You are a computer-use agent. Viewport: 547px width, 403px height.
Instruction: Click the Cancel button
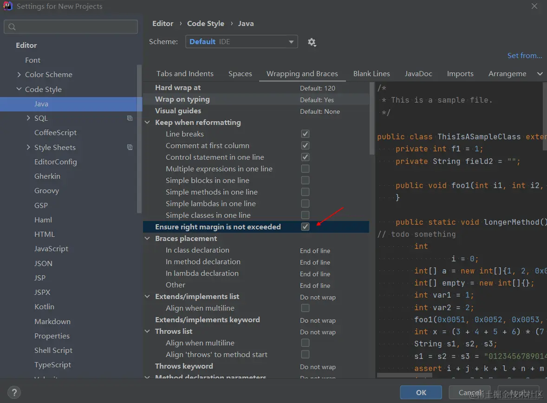click(469, 392)
